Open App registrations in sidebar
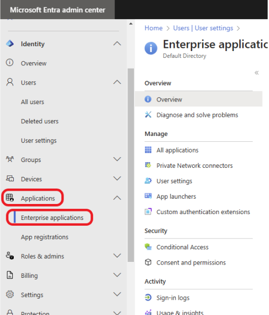Image resolution: width=269 pixels, height=315 pixels. point(44,237)
